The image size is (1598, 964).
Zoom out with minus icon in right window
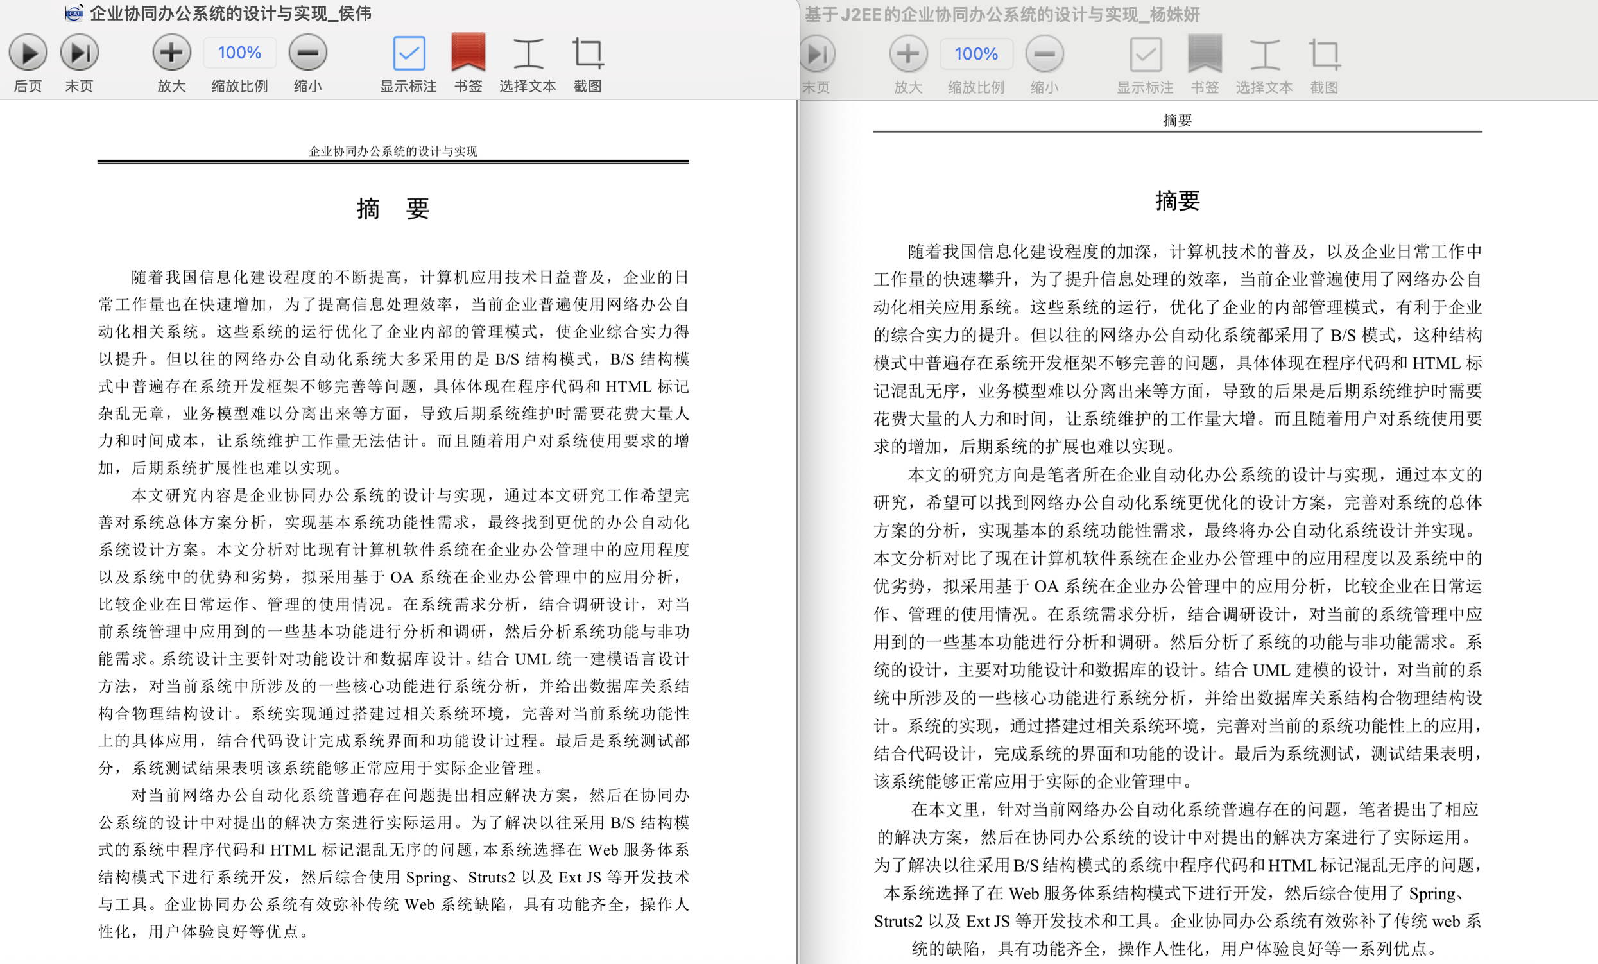(x=1044, y=55)
